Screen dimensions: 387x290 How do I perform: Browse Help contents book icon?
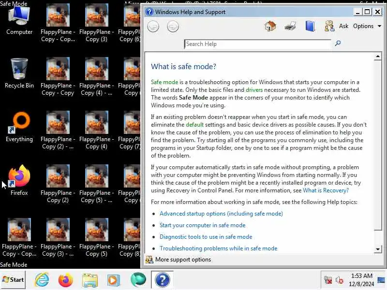[310, 26]
